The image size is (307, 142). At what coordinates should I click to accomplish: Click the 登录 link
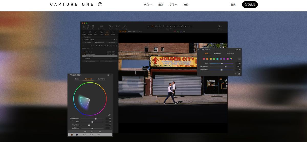(233, 5)
